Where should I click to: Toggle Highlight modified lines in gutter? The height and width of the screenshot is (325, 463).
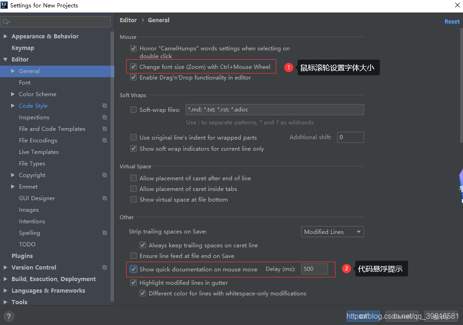134,283
